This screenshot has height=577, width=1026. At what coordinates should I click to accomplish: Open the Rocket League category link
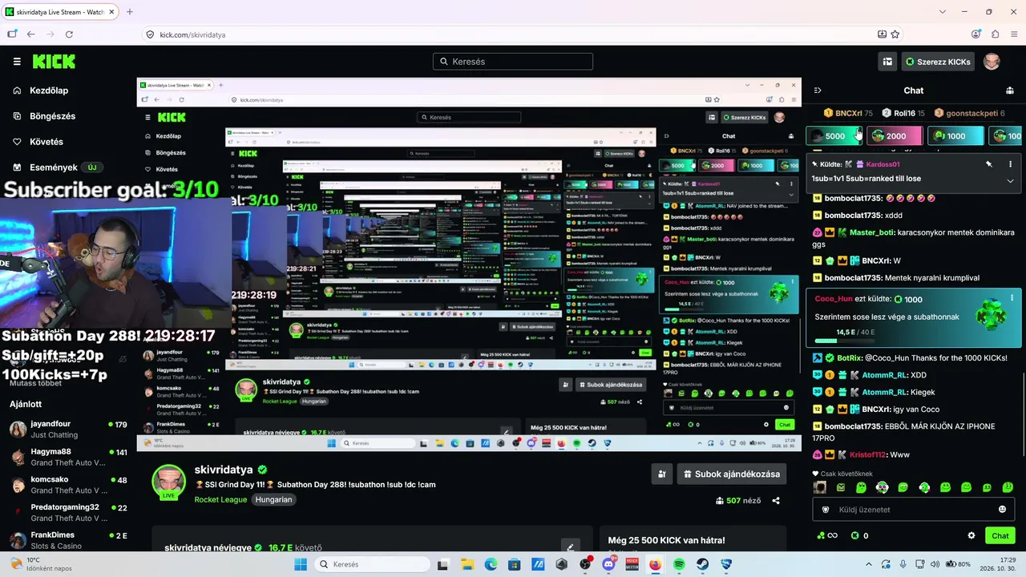coord(220,499)
